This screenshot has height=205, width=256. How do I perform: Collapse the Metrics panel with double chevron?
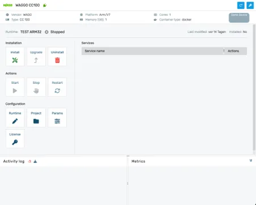pyautogui.click(x=251, y=160)
